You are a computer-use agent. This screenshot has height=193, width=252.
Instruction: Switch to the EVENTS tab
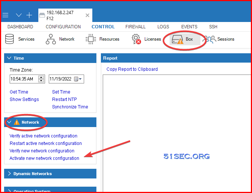coord(189,27)
